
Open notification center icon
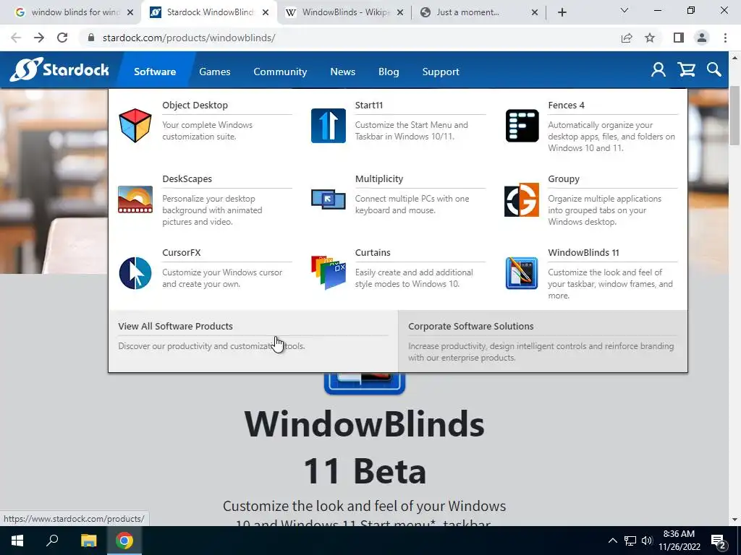tap(719, 541)
